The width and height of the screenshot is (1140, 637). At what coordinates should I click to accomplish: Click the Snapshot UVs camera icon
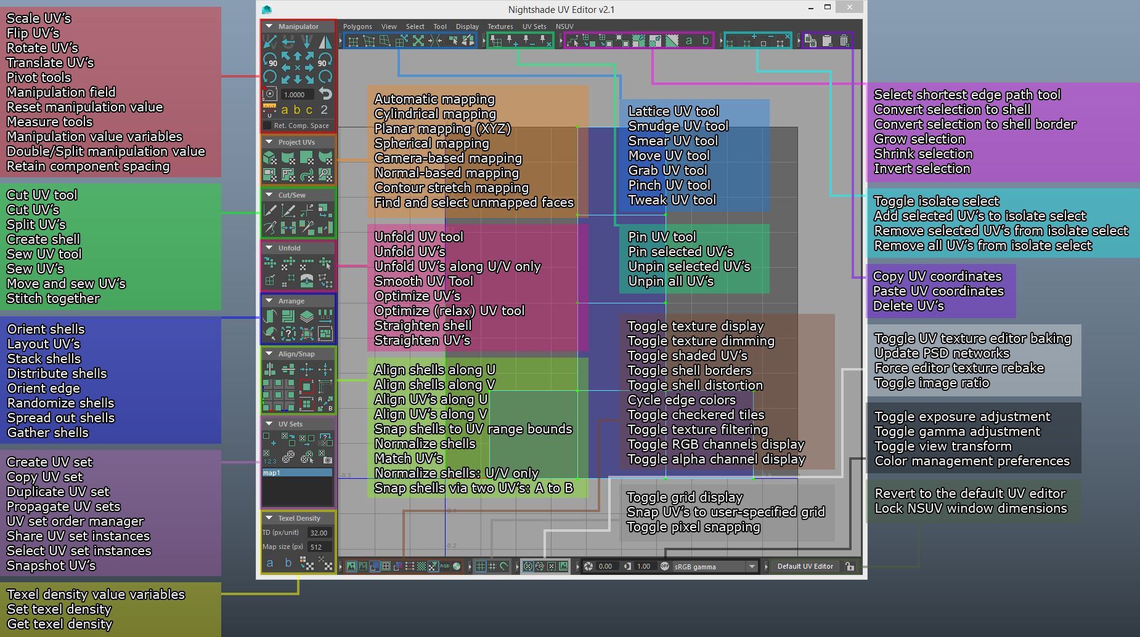click(327, 460)
